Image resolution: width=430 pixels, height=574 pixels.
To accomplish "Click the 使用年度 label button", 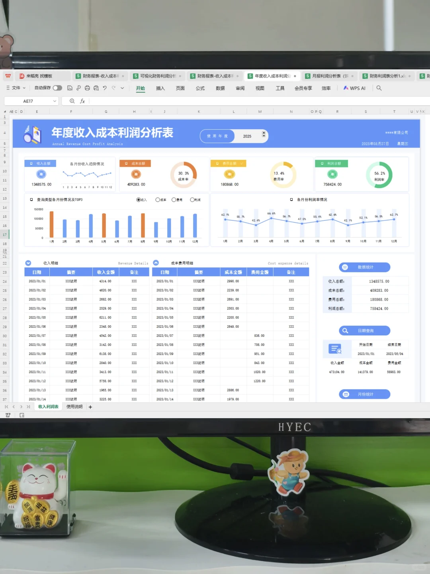I will tap(217, 136).
